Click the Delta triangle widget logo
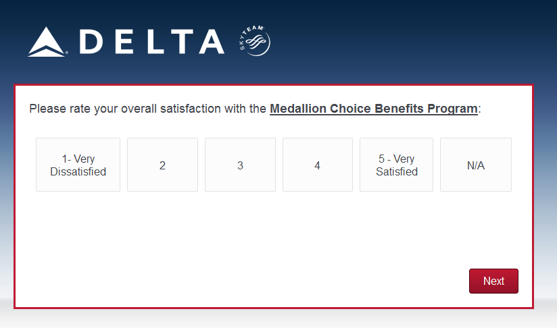 pyautogui.click(x=47, y=42)
